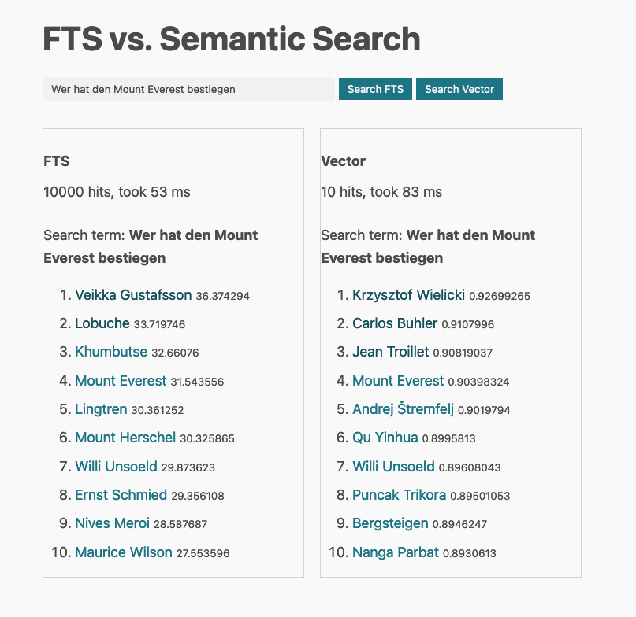Click the search query input field

click(x=189, y=89)
